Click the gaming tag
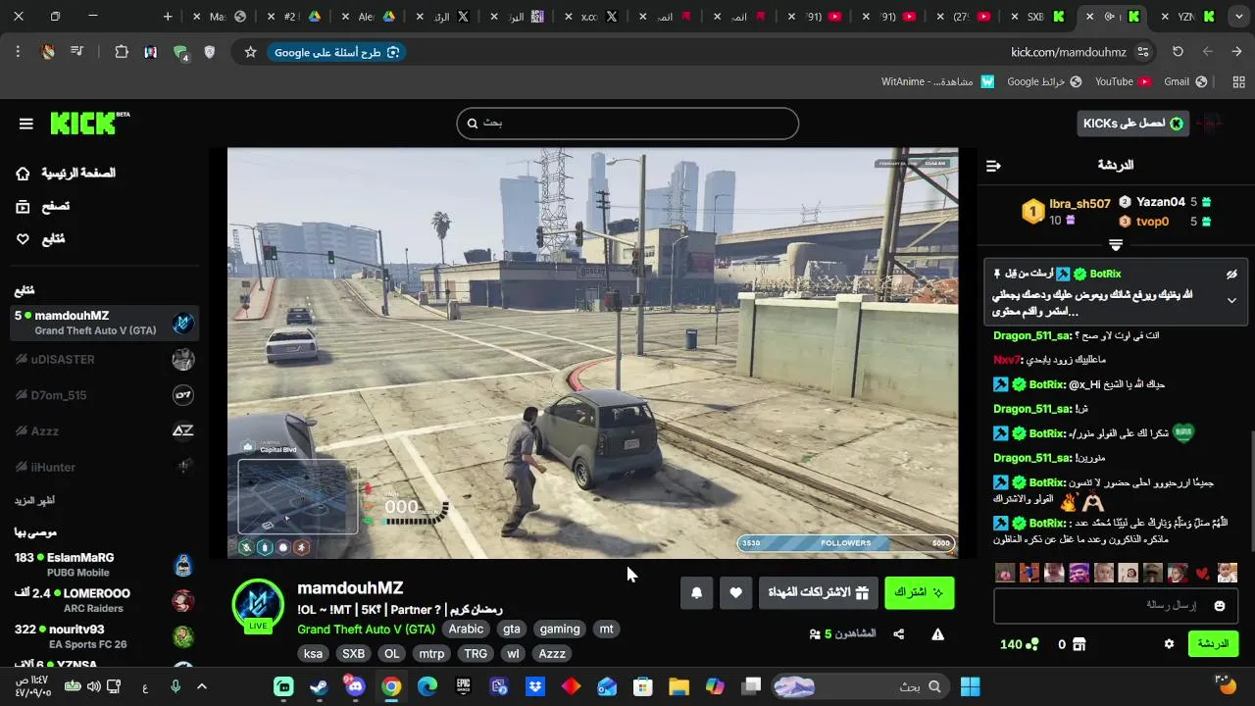The image size is (1255, 706). [560, 630]
